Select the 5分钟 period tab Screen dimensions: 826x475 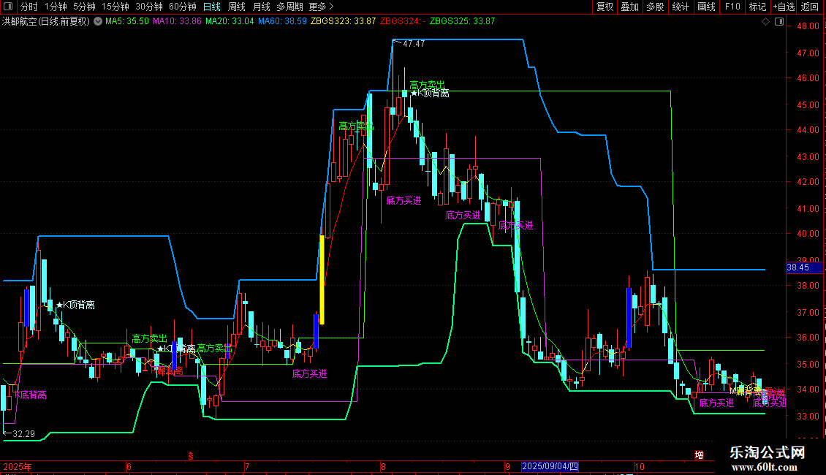pos(84,7)
